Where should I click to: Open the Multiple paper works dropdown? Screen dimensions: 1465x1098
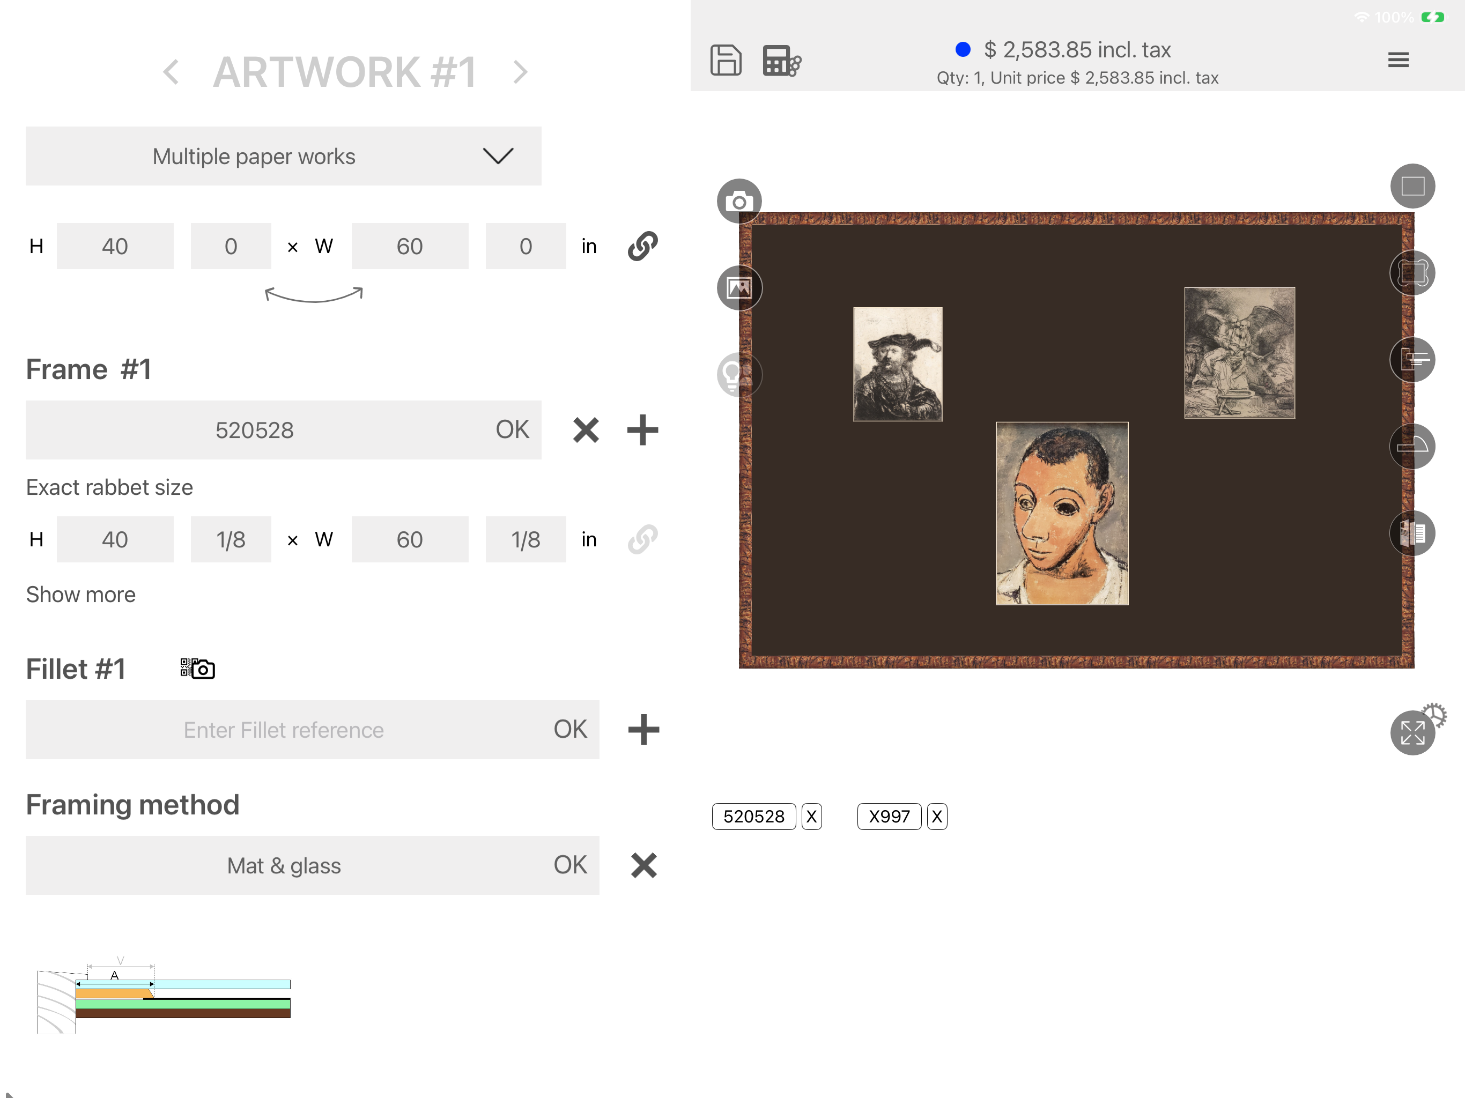(x=284, y=157)
